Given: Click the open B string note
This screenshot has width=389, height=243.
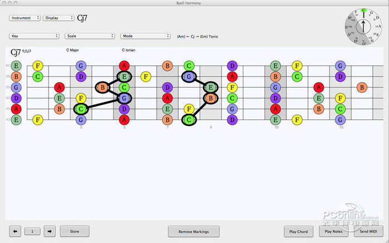Looking at the screenshot, I should tap(16, 77).
